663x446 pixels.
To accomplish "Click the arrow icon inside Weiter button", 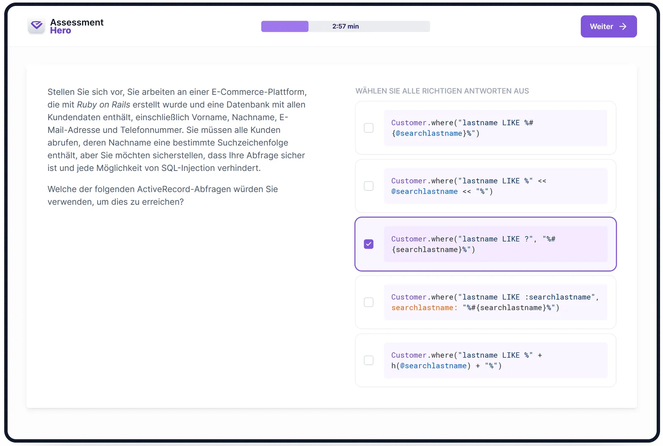I will (622, 26).
